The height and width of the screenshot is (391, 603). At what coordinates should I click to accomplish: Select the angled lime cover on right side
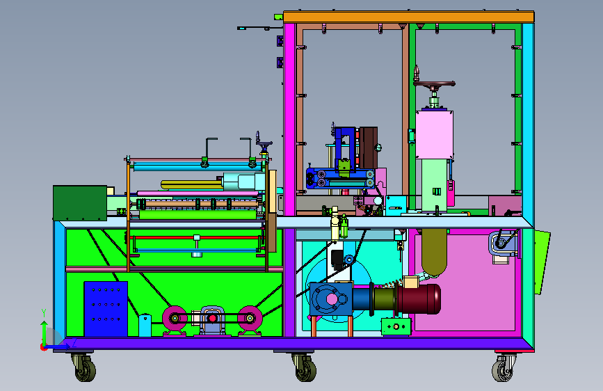pos(542,262)
